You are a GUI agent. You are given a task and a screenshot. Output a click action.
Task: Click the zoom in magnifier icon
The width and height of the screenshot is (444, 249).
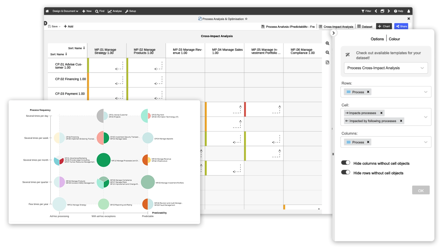point(328,43)
